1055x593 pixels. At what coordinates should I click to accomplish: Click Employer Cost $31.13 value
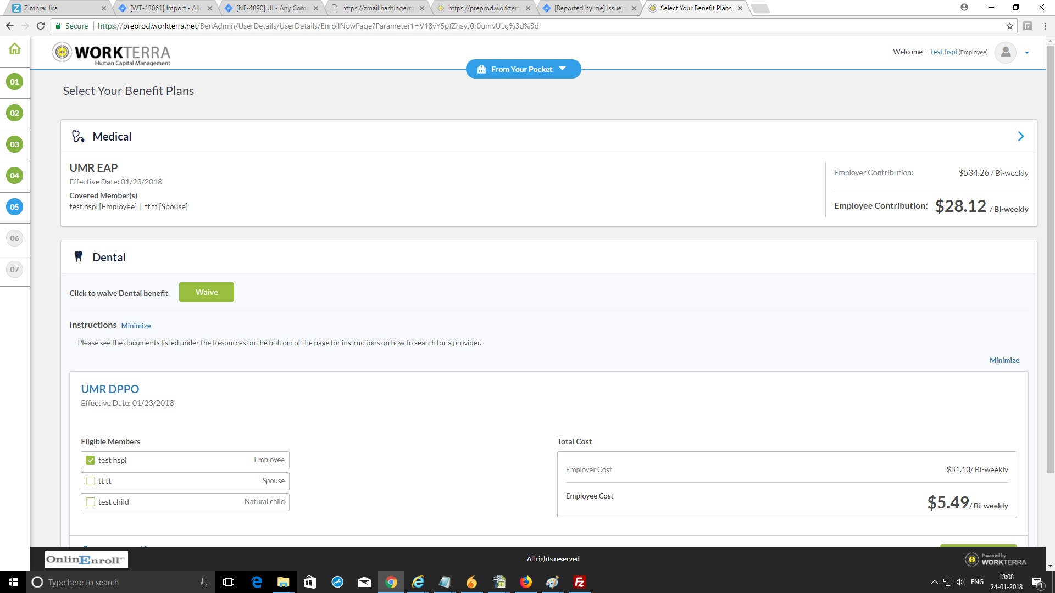[x=977, y=469]
